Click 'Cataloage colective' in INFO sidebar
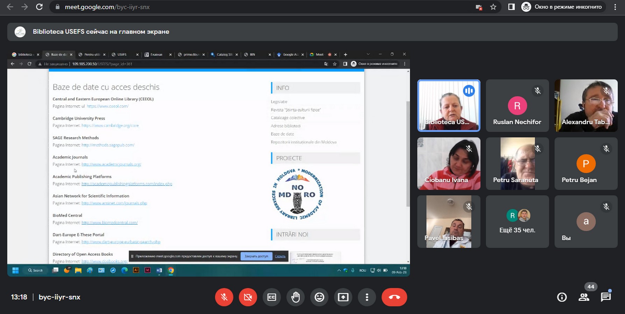Screen dimensions: 625x314 click(x=287, y=118)
